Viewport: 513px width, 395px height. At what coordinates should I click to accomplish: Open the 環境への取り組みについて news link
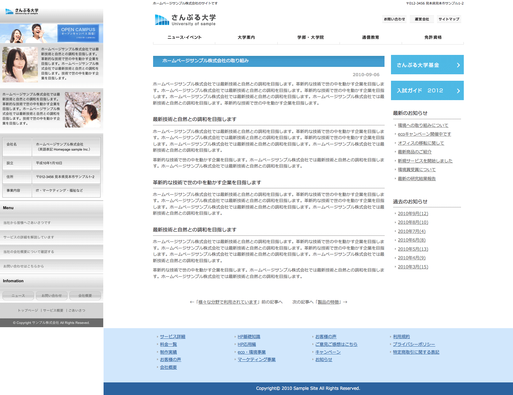(423, 125)
